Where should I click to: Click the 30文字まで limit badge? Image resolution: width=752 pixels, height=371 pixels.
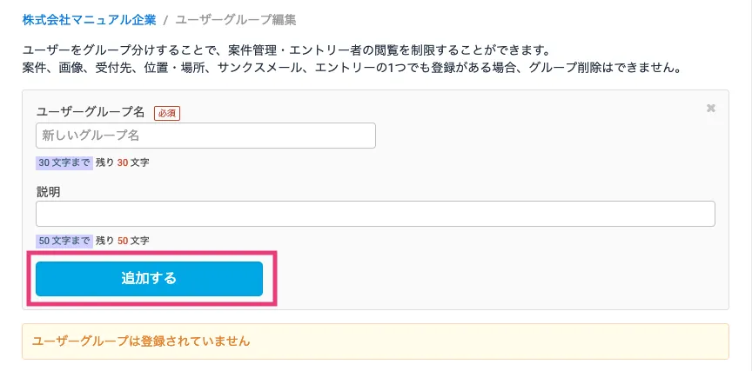click(64, 162)
